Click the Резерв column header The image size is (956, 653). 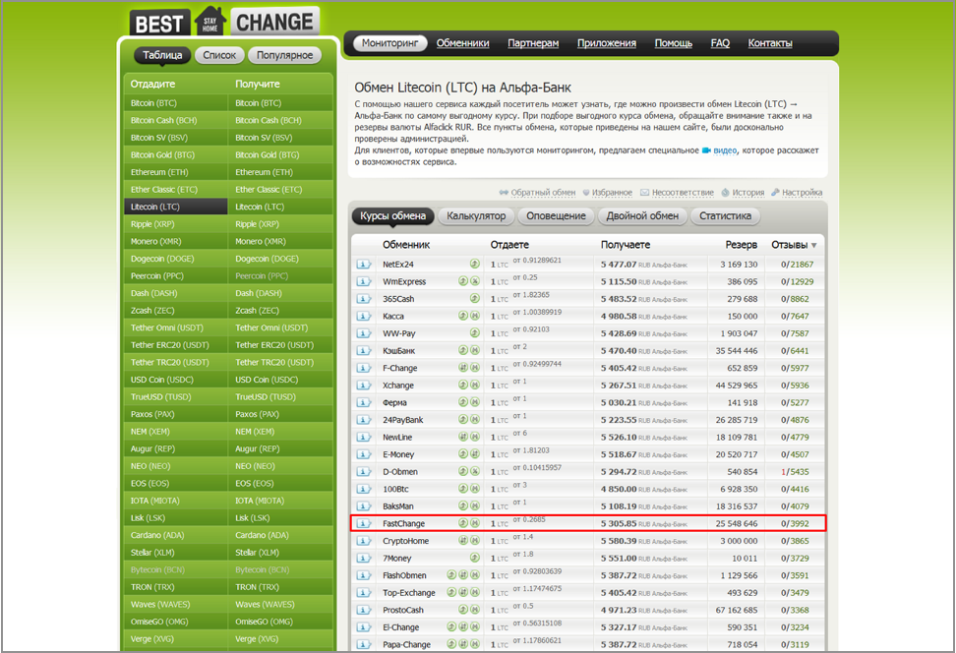pos(742,245)
